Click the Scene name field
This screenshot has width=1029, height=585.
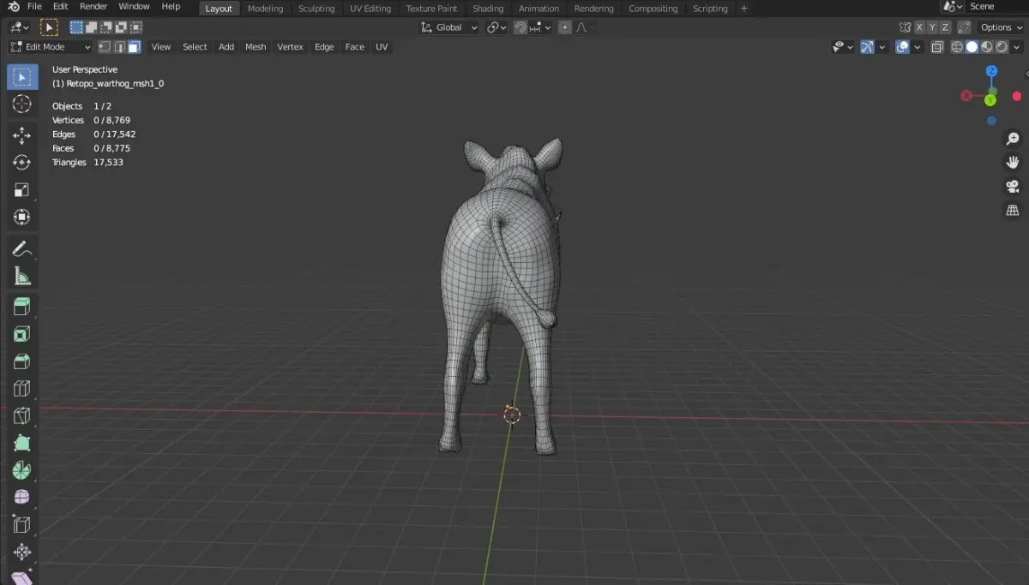tap(995, 7)
